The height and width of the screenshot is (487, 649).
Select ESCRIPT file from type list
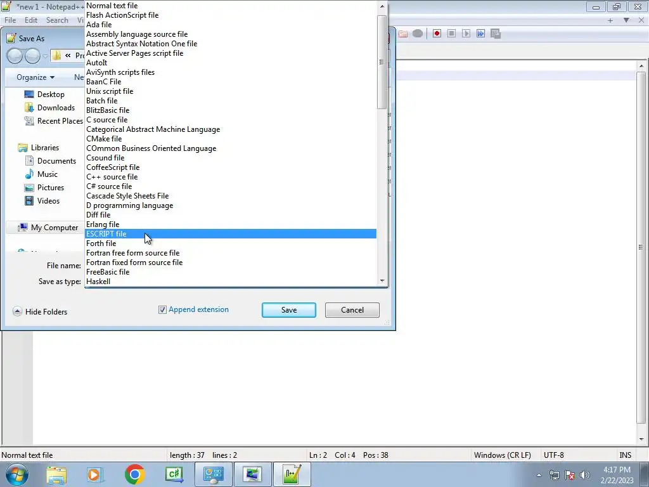(231, 233)
